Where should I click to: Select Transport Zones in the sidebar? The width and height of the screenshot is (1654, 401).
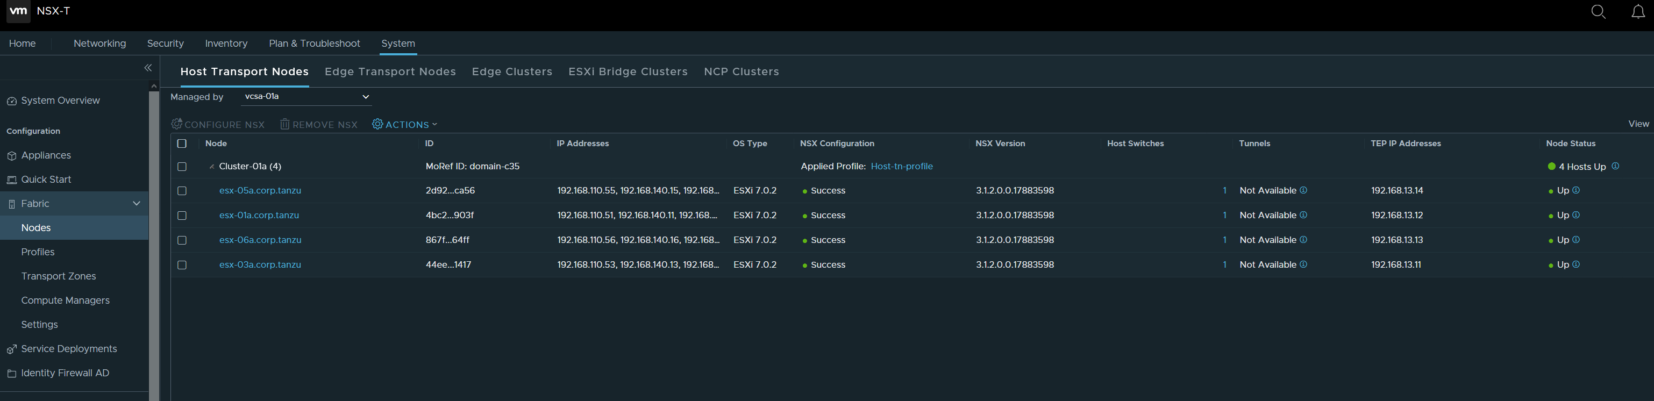(59, 276)
